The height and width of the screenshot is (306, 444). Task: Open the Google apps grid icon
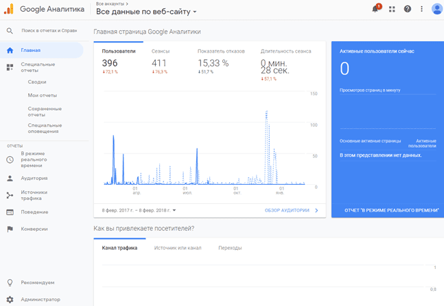point(392,9)
